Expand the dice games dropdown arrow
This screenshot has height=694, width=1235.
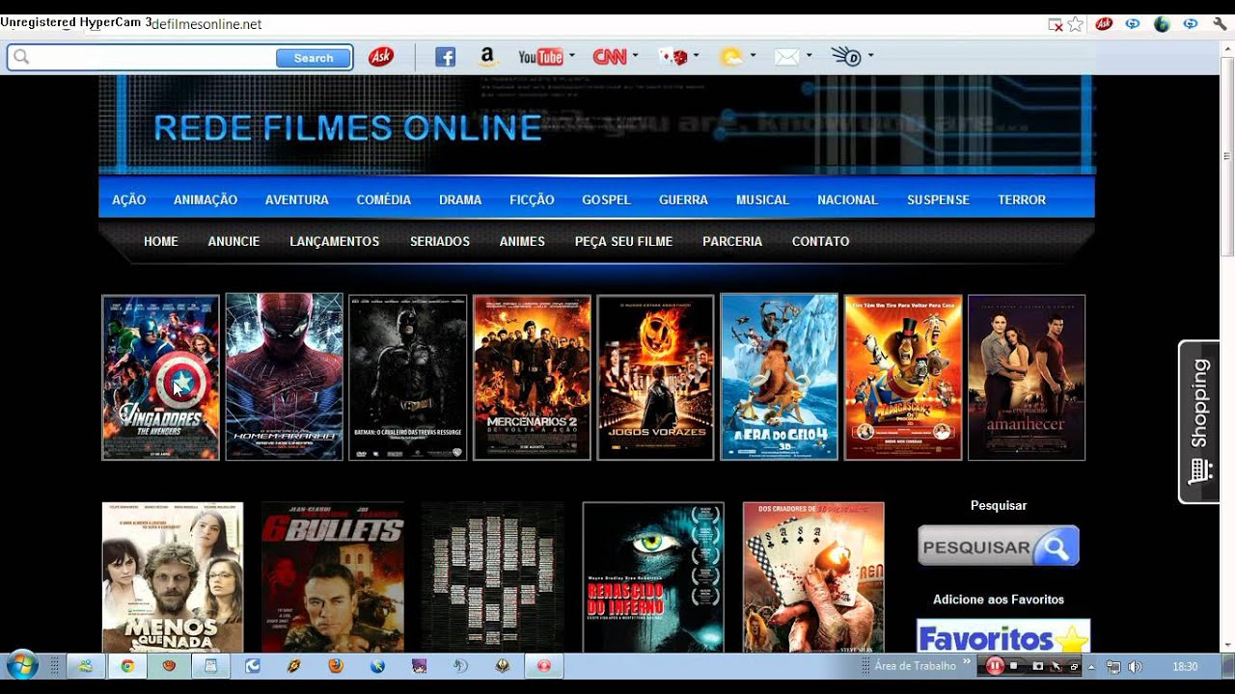click(696, 56)
